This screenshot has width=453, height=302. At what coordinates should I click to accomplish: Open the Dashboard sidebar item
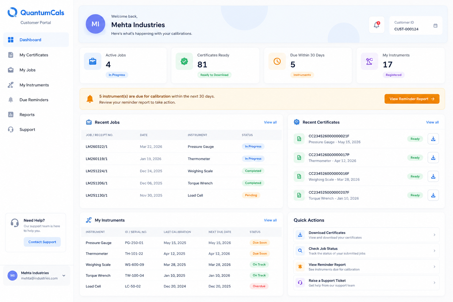(36, 40)
